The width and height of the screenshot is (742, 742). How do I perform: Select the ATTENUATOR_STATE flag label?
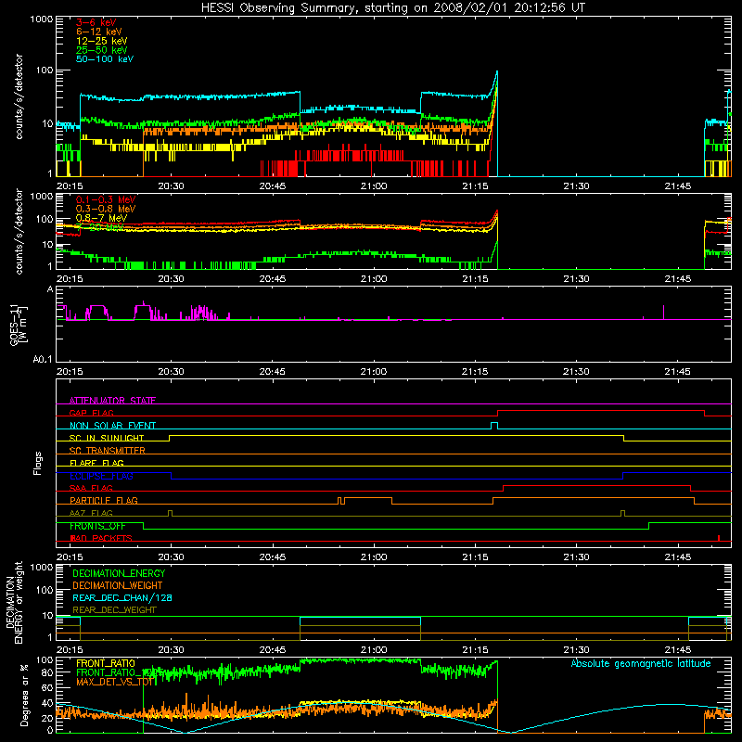pos(112,401)
